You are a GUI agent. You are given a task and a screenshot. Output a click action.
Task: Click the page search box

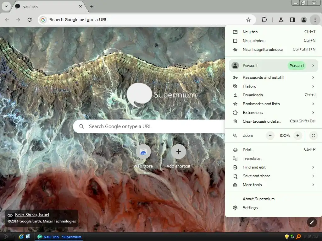click(149, 126)
